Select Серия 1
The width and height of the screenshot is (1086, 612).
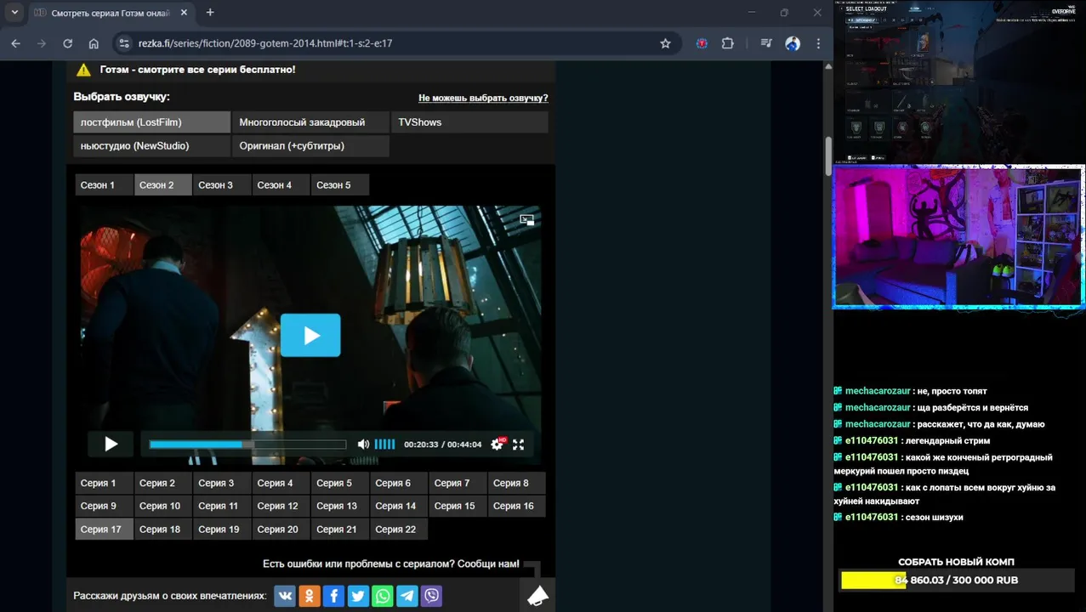click(x=104, y=483)
